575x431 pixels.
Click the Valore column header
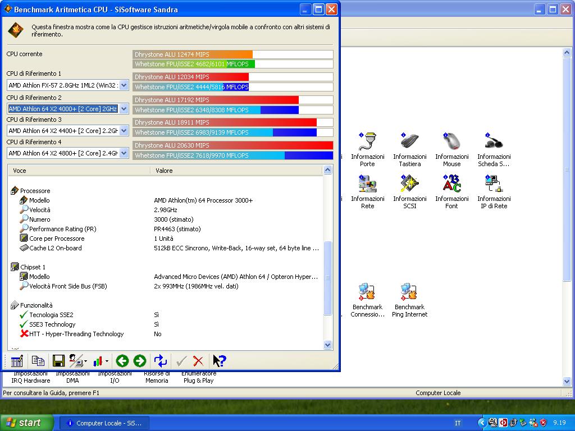point(236,171)
